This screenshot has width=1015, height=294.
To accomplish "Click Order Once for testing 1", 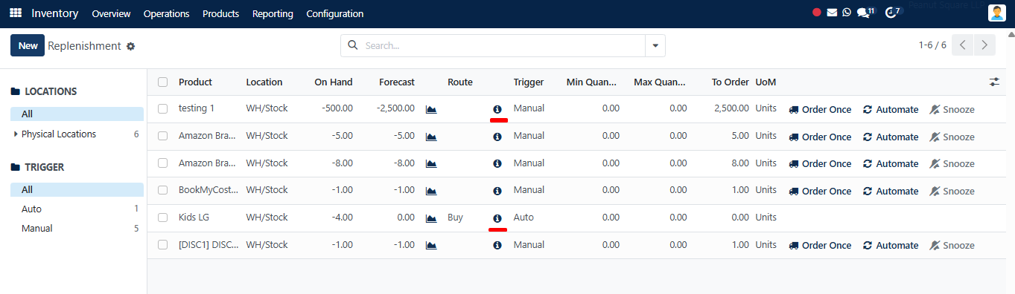I will pyautogui.click(x=820, y=109).
